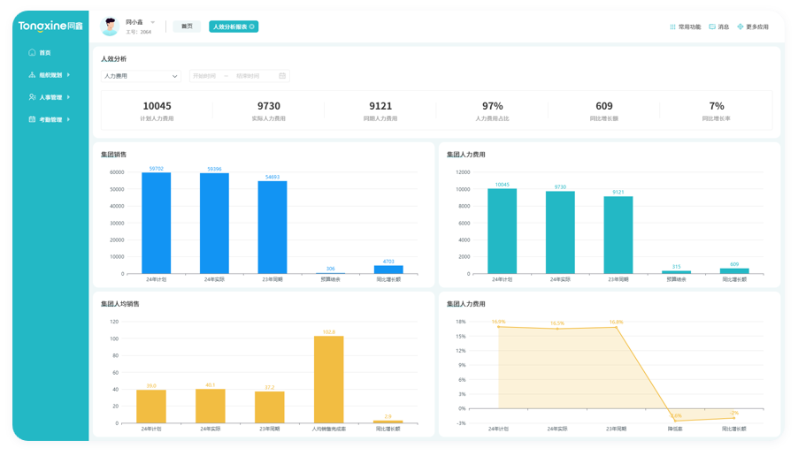The width and height of the screenshot is (798, 456).
Task: Click the 更多应用 apps icon
Action: pyautogui.click(x=740, y=27)
